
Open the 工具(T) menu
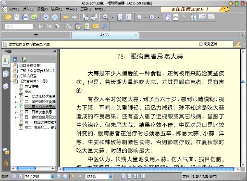[x=86, y=9]
